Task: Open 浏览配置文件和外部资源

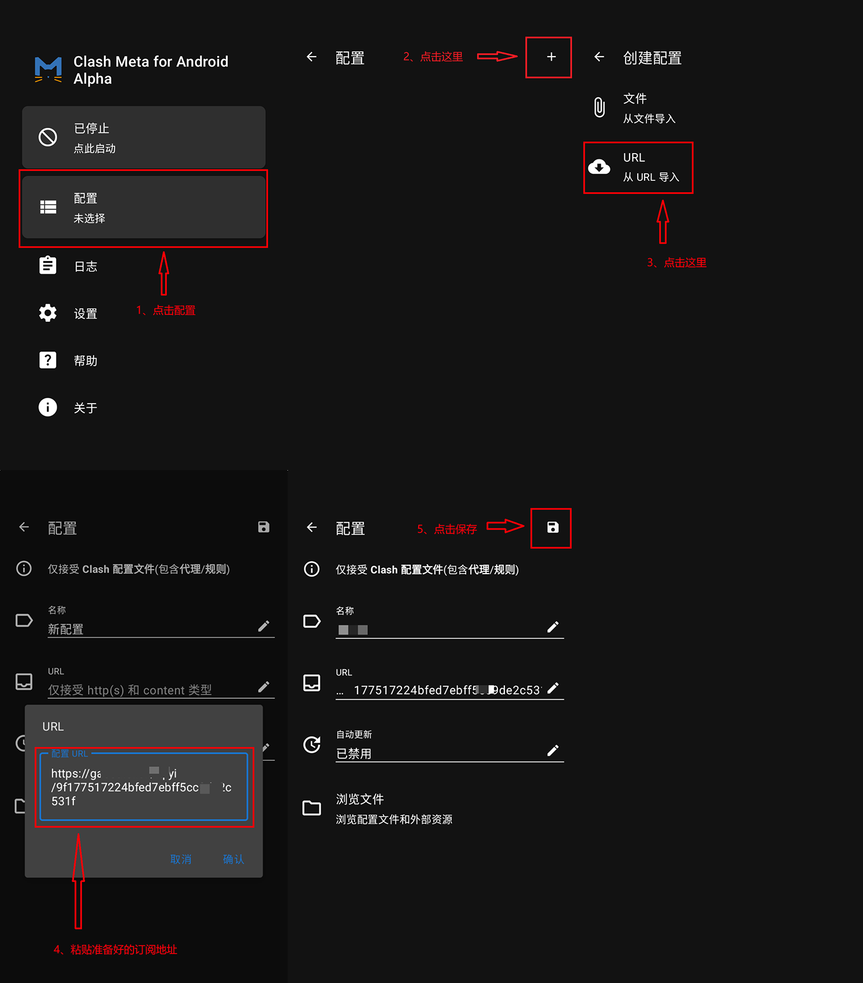Action: pyautogui.click(x=394, y=820)
